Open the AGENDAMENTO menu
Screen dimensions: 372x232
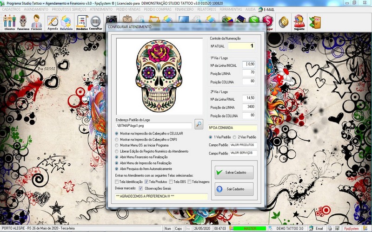pos(36,9)
